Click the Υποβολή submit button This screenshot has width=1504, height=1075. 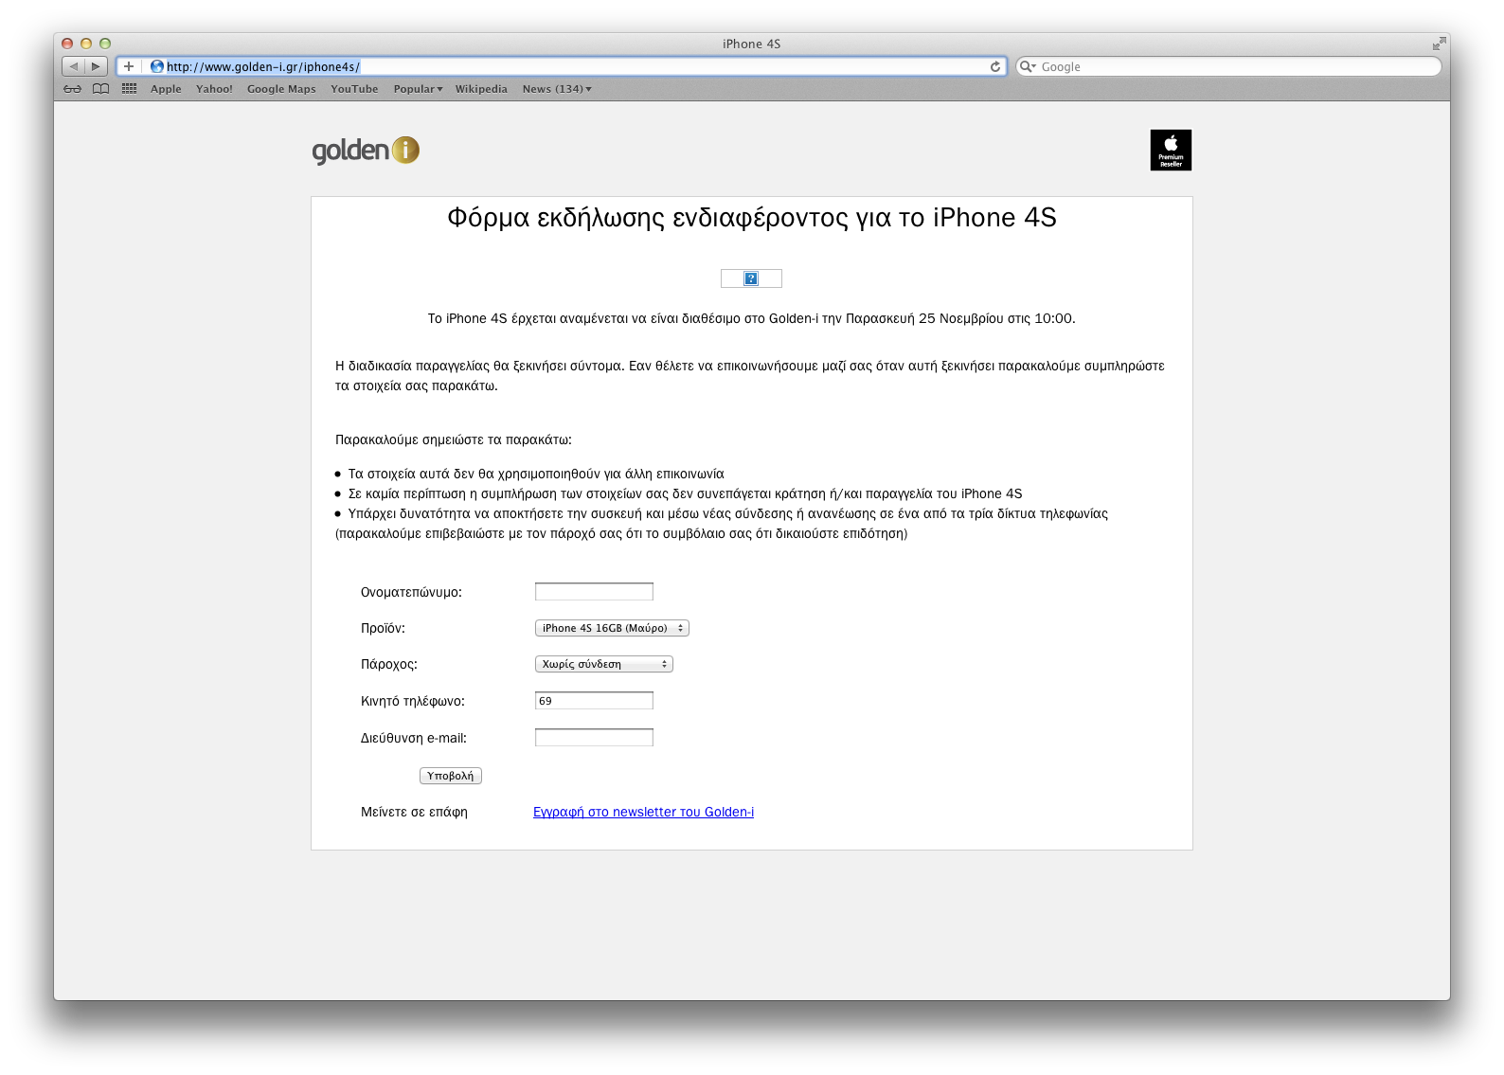(451, 776)
